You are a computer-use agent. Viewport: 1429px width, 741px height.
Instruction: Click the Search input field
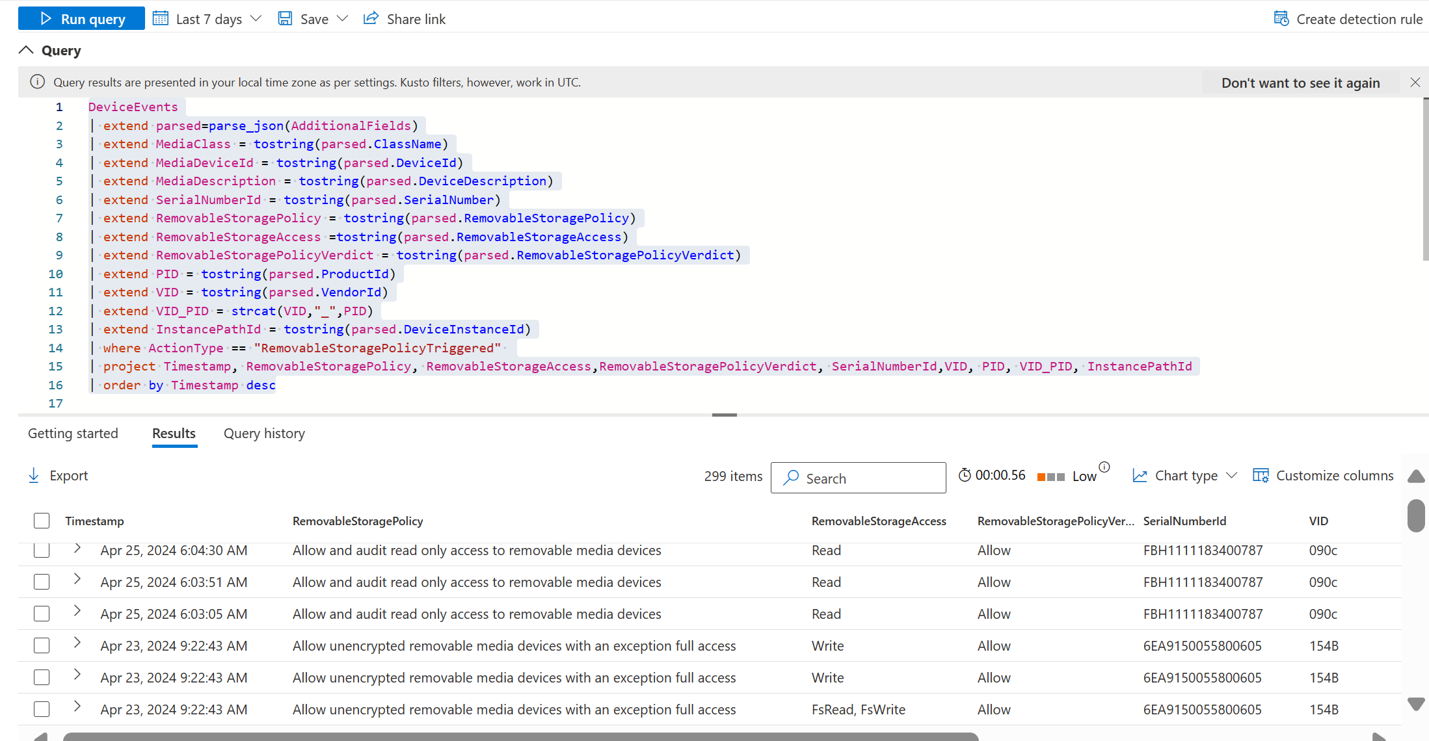[x=858, y=476]
